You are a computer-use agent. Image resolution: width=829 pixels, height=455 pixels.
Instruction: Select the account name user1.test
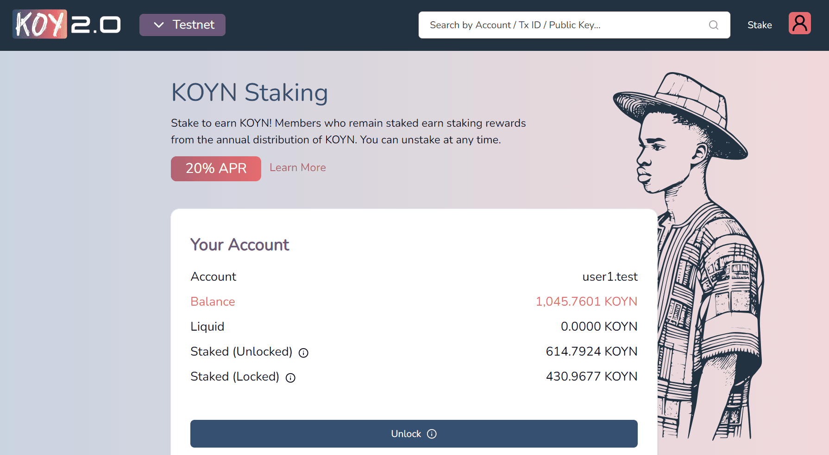[x=609, y=276]
